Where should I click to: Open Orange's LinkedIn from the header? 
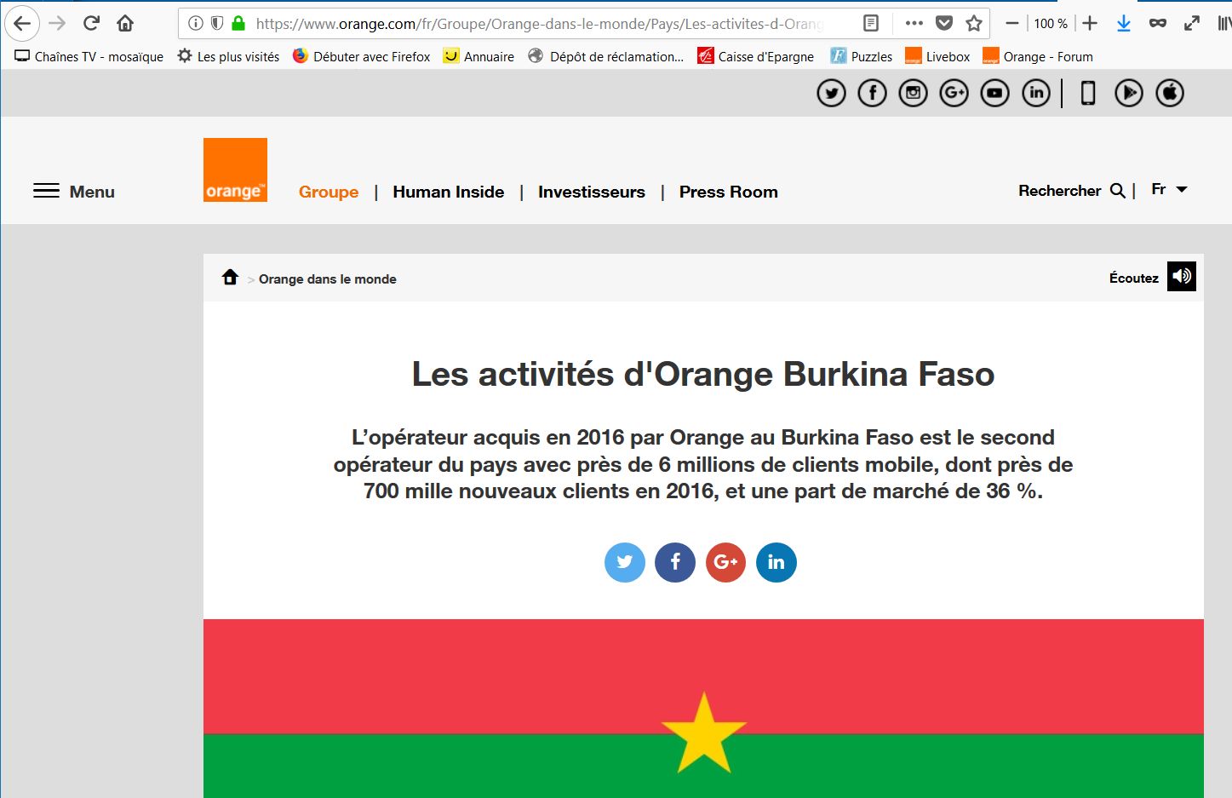1035,93
